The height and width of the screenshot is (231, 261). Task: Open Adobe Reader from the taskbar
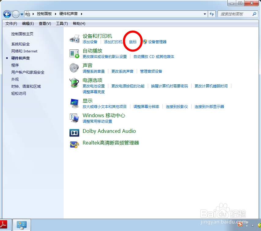coord(4,225)
